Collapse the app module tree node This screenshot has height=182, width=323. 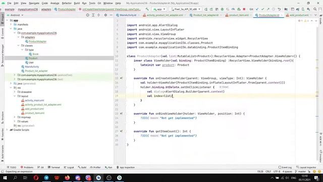[x=7, y=20]
